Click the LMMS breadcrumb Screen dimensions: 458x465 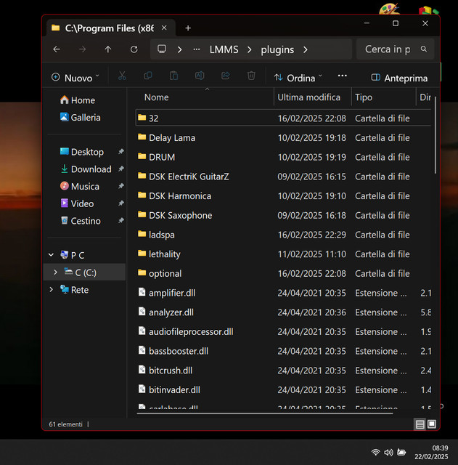pyautogui.click(x=224, y=49)
